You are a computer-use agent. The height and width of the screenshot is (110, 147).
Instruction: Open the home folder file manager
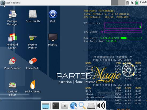coord(65,106)
